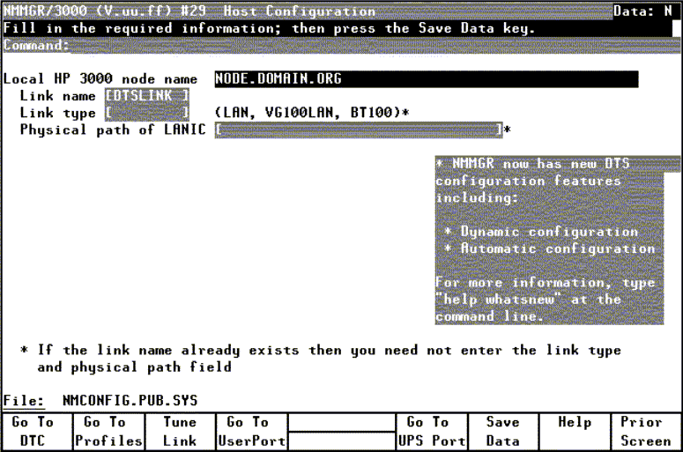Viewport: 683px width, 452px height.
Task: Click the NMCONFIG.PUB.SYS file name
Action: point(130,401)
